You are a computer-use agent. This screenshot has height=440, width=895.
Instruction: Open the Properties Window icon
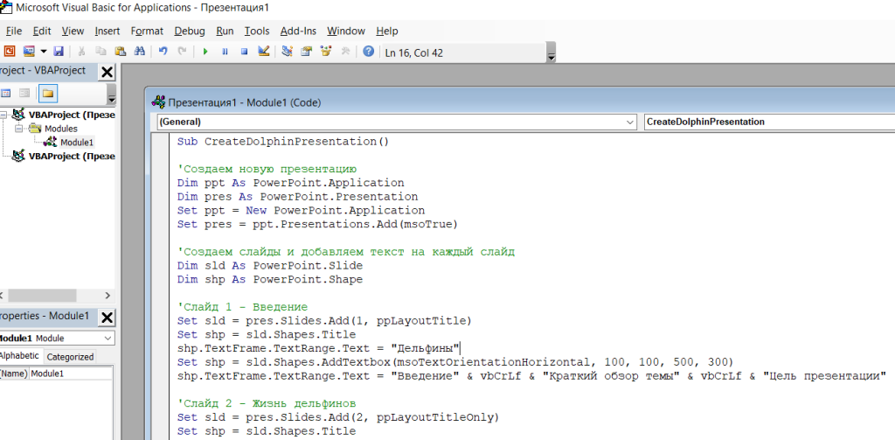pos(307,52)
